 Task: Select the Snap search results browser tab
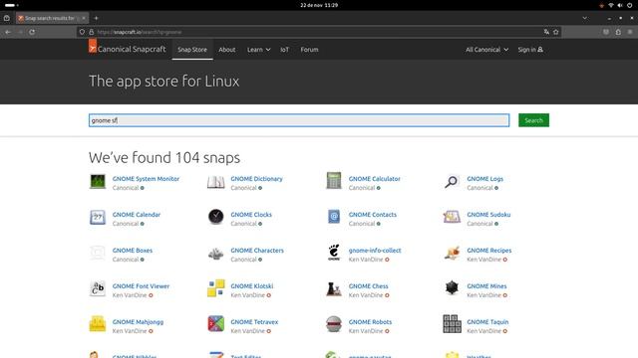point(52,18)
